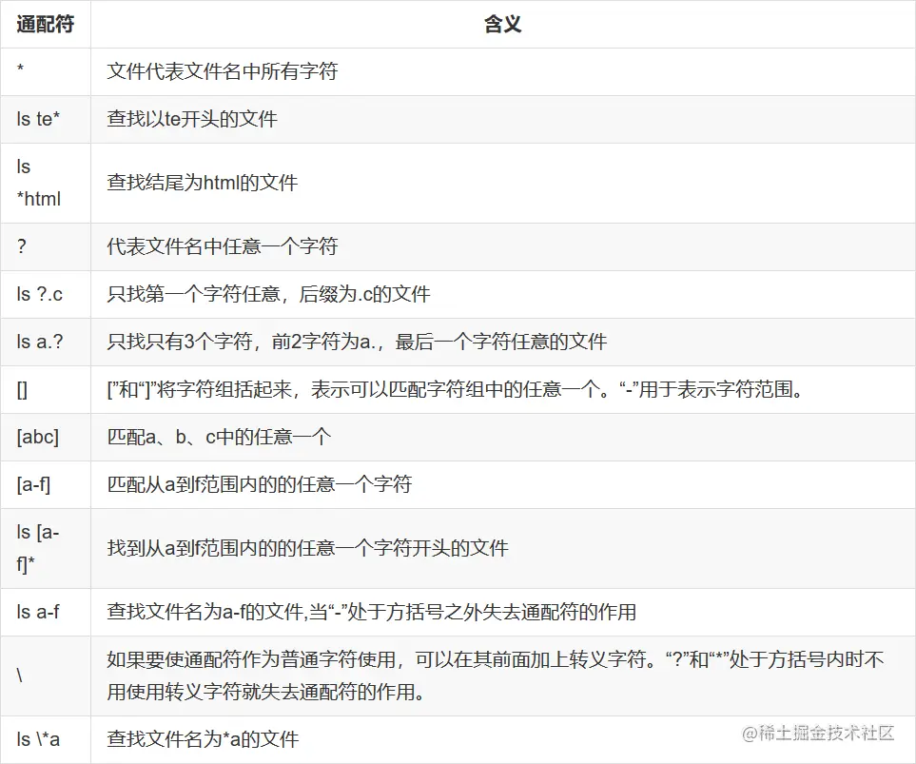Image resolution: width=916 pixels, height=764 pixels.
Task: Click the 稀土掘金技术社区 watermark
Action: [818, 733]
